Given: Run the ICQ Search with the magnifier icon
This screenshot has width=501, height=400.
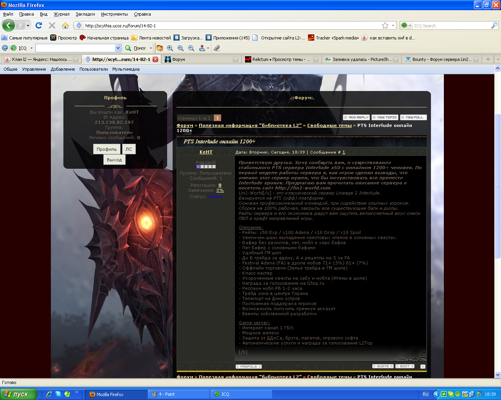Looking at the screenshot, I should coord(494,25).
